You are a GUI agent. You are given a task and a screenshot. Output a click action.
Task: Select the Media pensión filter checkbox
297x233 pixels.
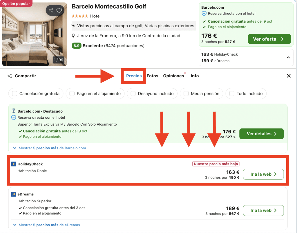click(186, 93)
